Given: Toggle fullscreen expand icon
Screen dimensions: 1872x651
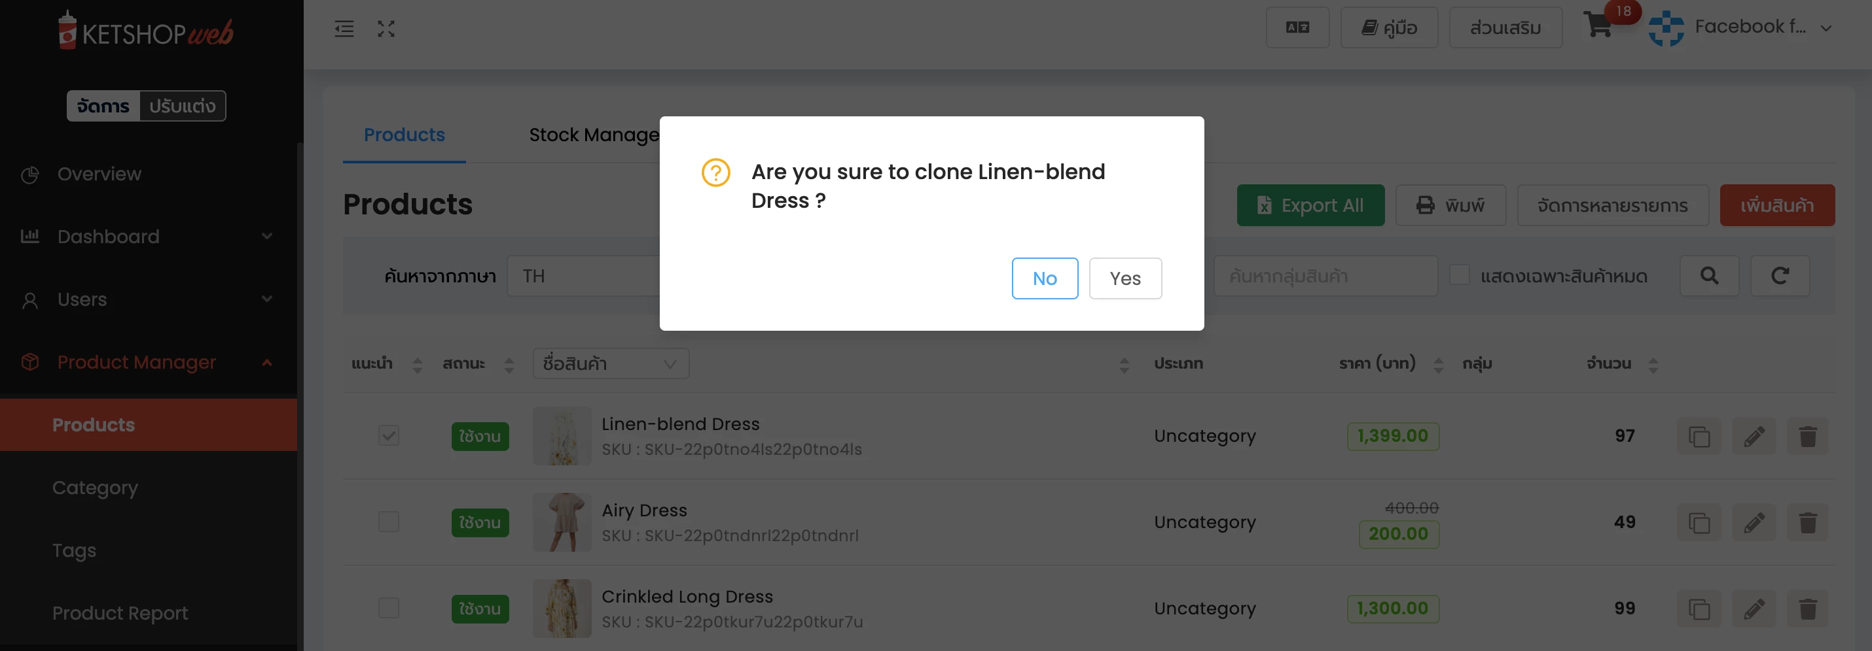Looking at the screenshot, I should click(x=386, y=29).
